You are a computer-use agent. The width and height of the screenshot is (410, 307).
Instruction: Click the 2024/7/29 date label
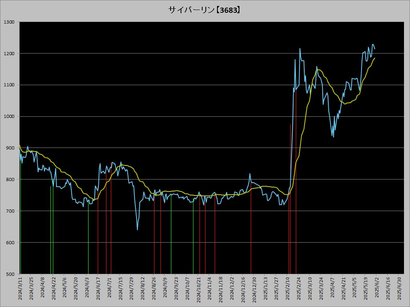[131, 288]
